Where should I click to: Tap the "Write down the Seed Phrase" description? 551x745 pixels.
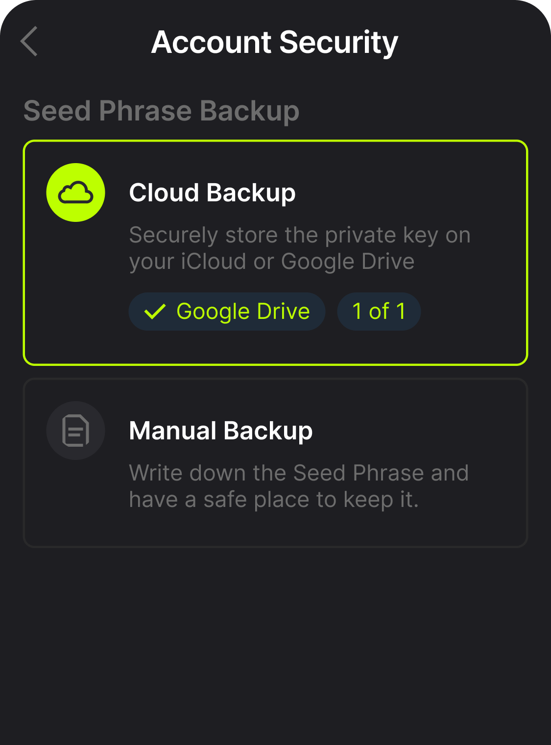(299, 473)
